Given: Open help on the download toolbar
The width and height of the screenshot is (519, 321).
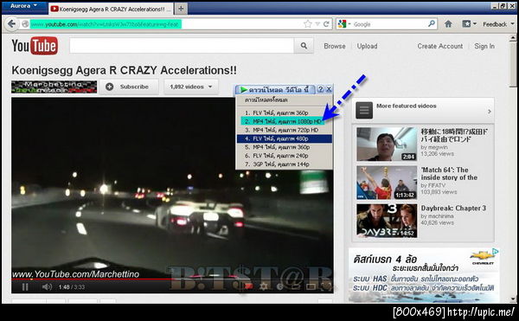Looking at the screenshot, I should (x=320, y=89).
